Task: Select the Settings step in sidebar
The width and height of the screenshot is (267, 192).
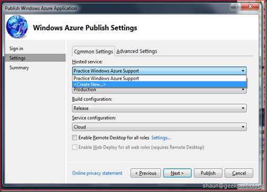Action: (35, 58)
